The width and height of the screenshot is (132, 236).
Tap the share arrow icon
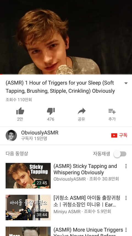click(81, 111)
